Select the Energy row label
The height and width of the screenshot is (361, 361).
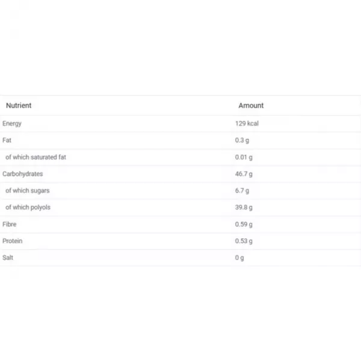click(12, 123)
